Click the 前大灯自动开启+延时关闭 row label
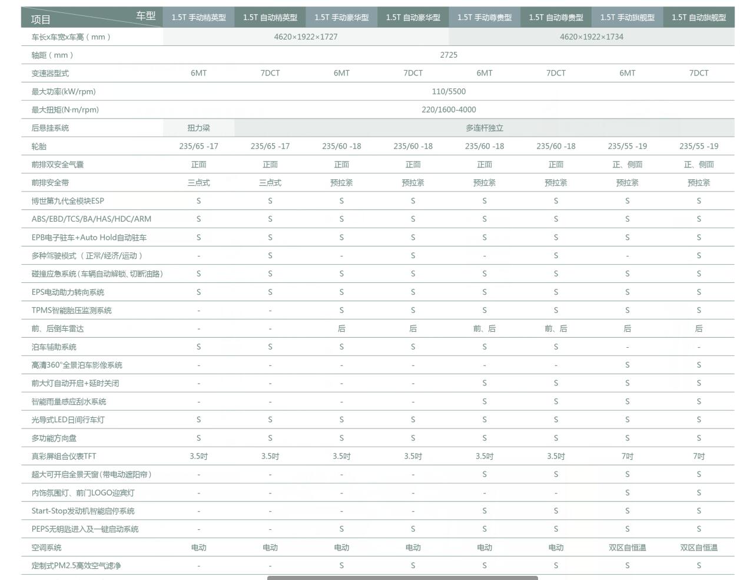 (75, 384)
